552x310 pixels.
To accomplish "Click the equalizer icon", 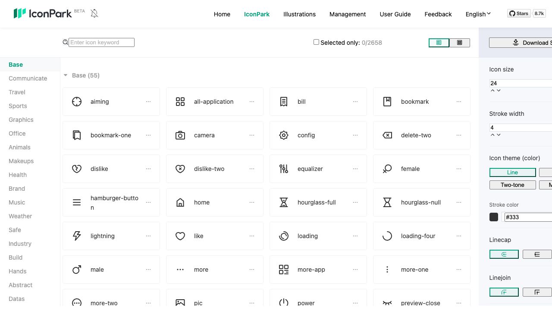I will [284, 169].
